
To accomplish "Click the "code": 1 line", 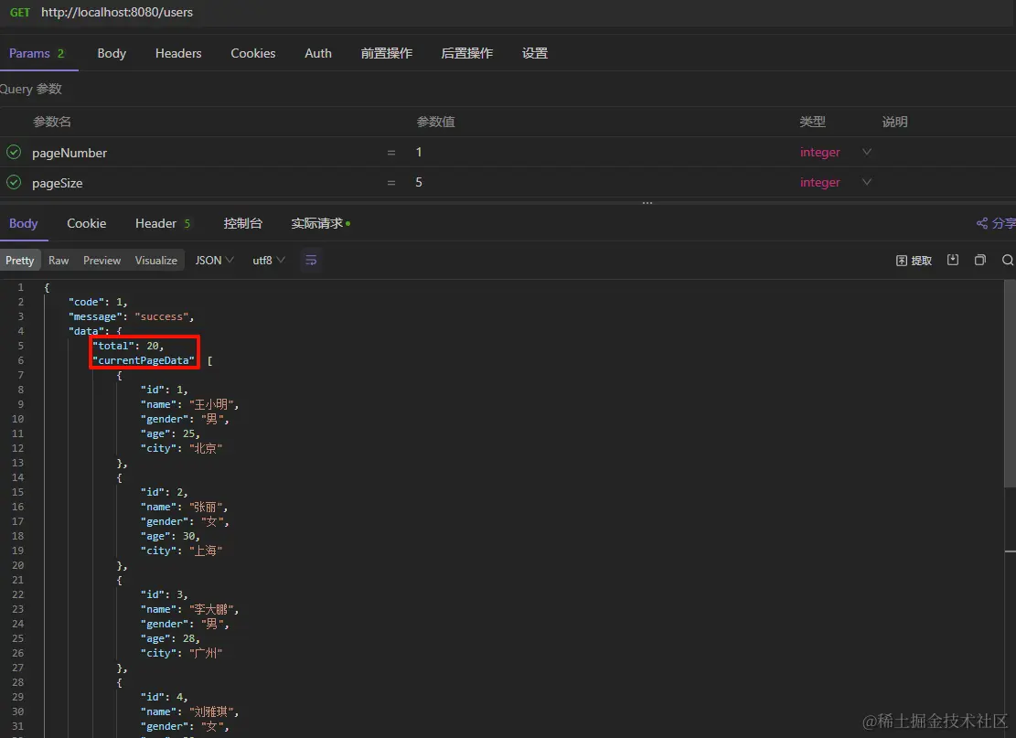I will point(98,302).
